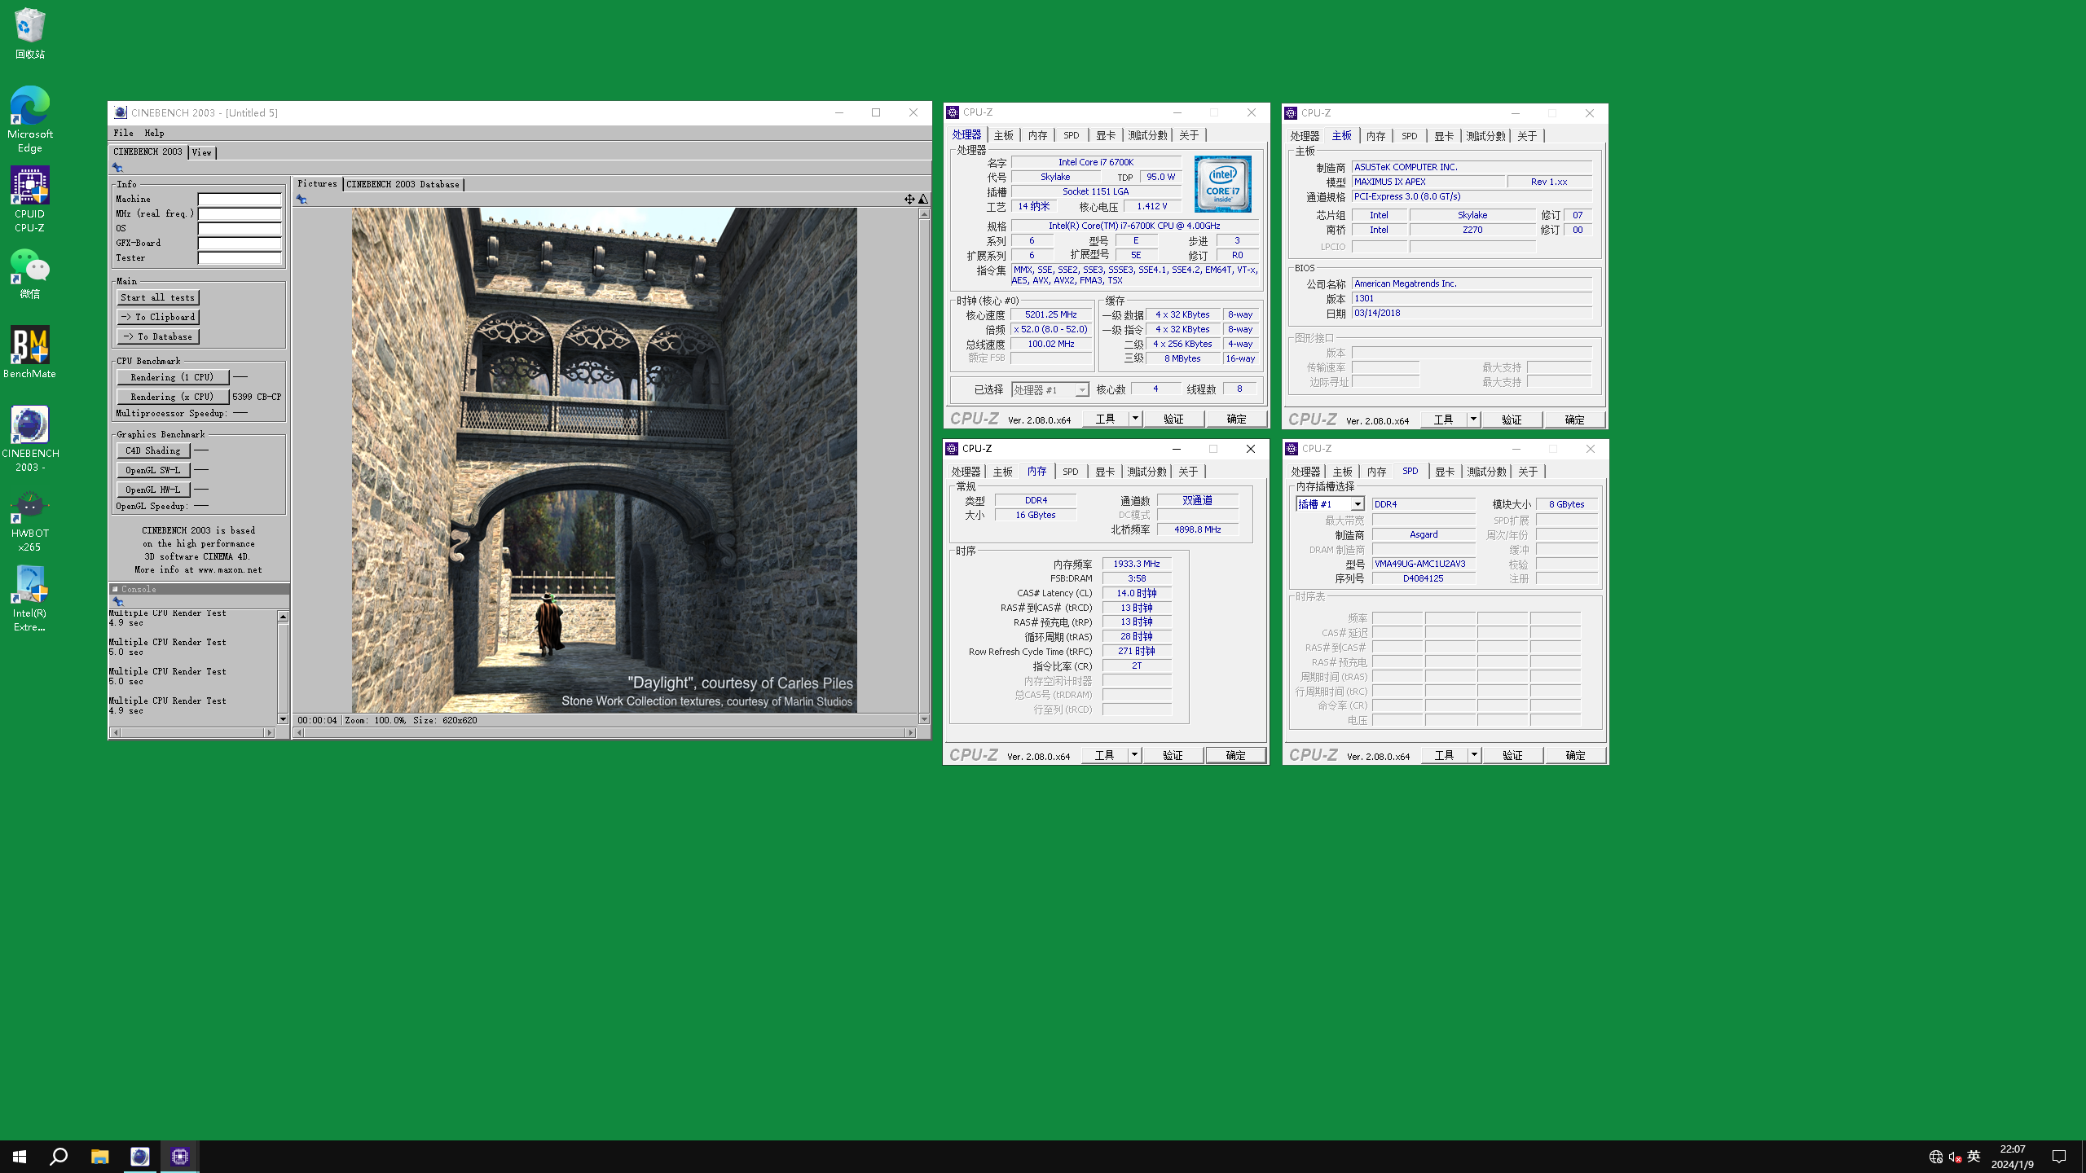Select the BenchMate desktop icon
Image resolution: width=2086 pixels, height=1173 pixels.
click(30, 352)
